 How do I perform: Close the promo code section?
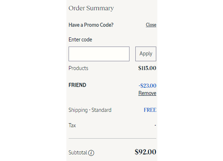[x=151, y=25]
